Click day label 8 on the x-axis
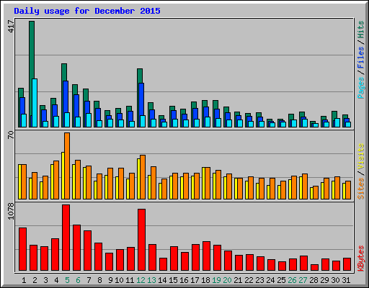Screen dimensions: 369x288 [x=99, y=280]
